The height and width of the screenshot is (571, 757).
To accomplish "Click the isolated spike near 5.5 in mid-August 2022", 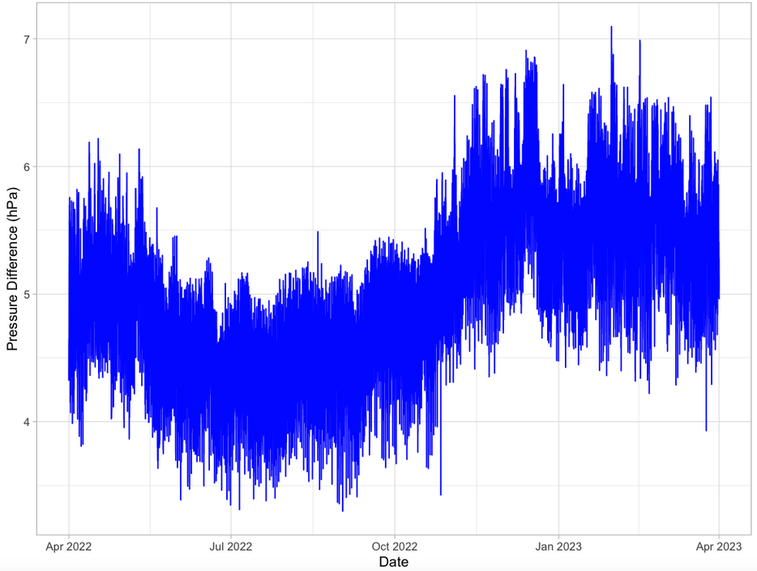I will click(318, 232).
